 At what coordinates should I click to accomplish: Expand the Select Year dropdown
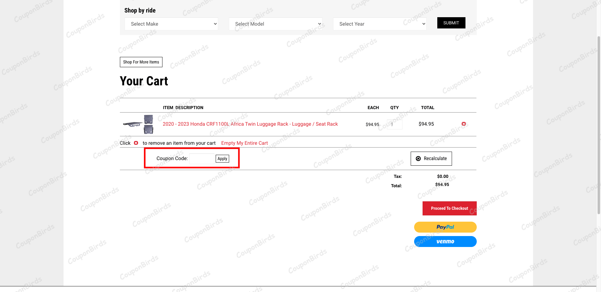coord(380,24)
